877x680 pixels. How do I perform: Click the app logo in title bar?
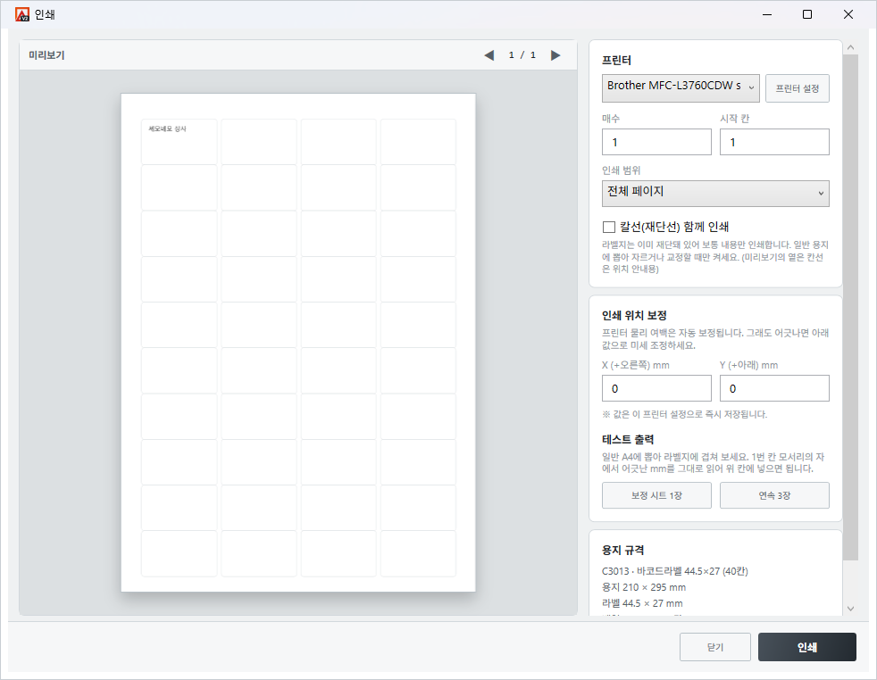[22, 14]
